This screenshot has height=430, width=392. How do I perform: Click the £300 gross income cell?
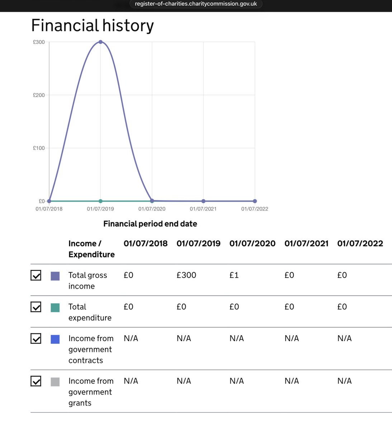pyautogui.click(x=186, y=275)
